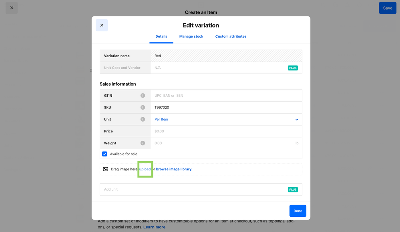This screenshot has height=232, width=400.
Task: Close the Edit variation dialog
Action: point(102,25)
